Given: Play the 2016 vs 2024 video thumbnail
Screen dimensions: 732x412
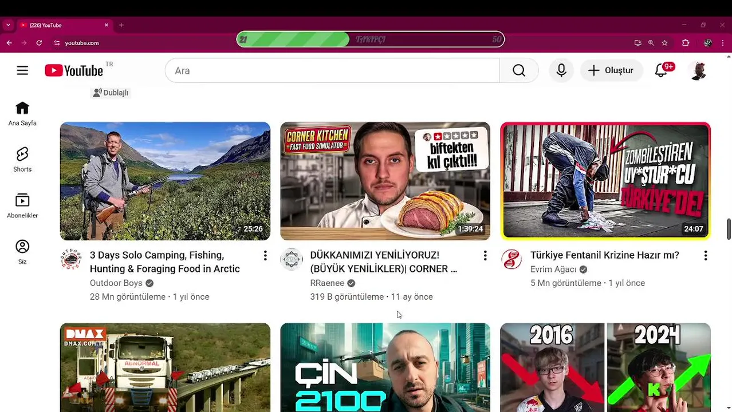Looking at the screenshot, I should (x=605, y=367).
